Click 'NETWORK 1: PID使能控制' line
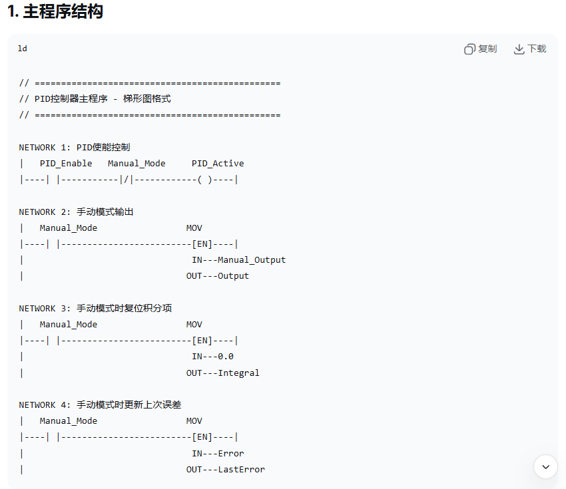Screen dimensions: 566x489 click(75, 147)
